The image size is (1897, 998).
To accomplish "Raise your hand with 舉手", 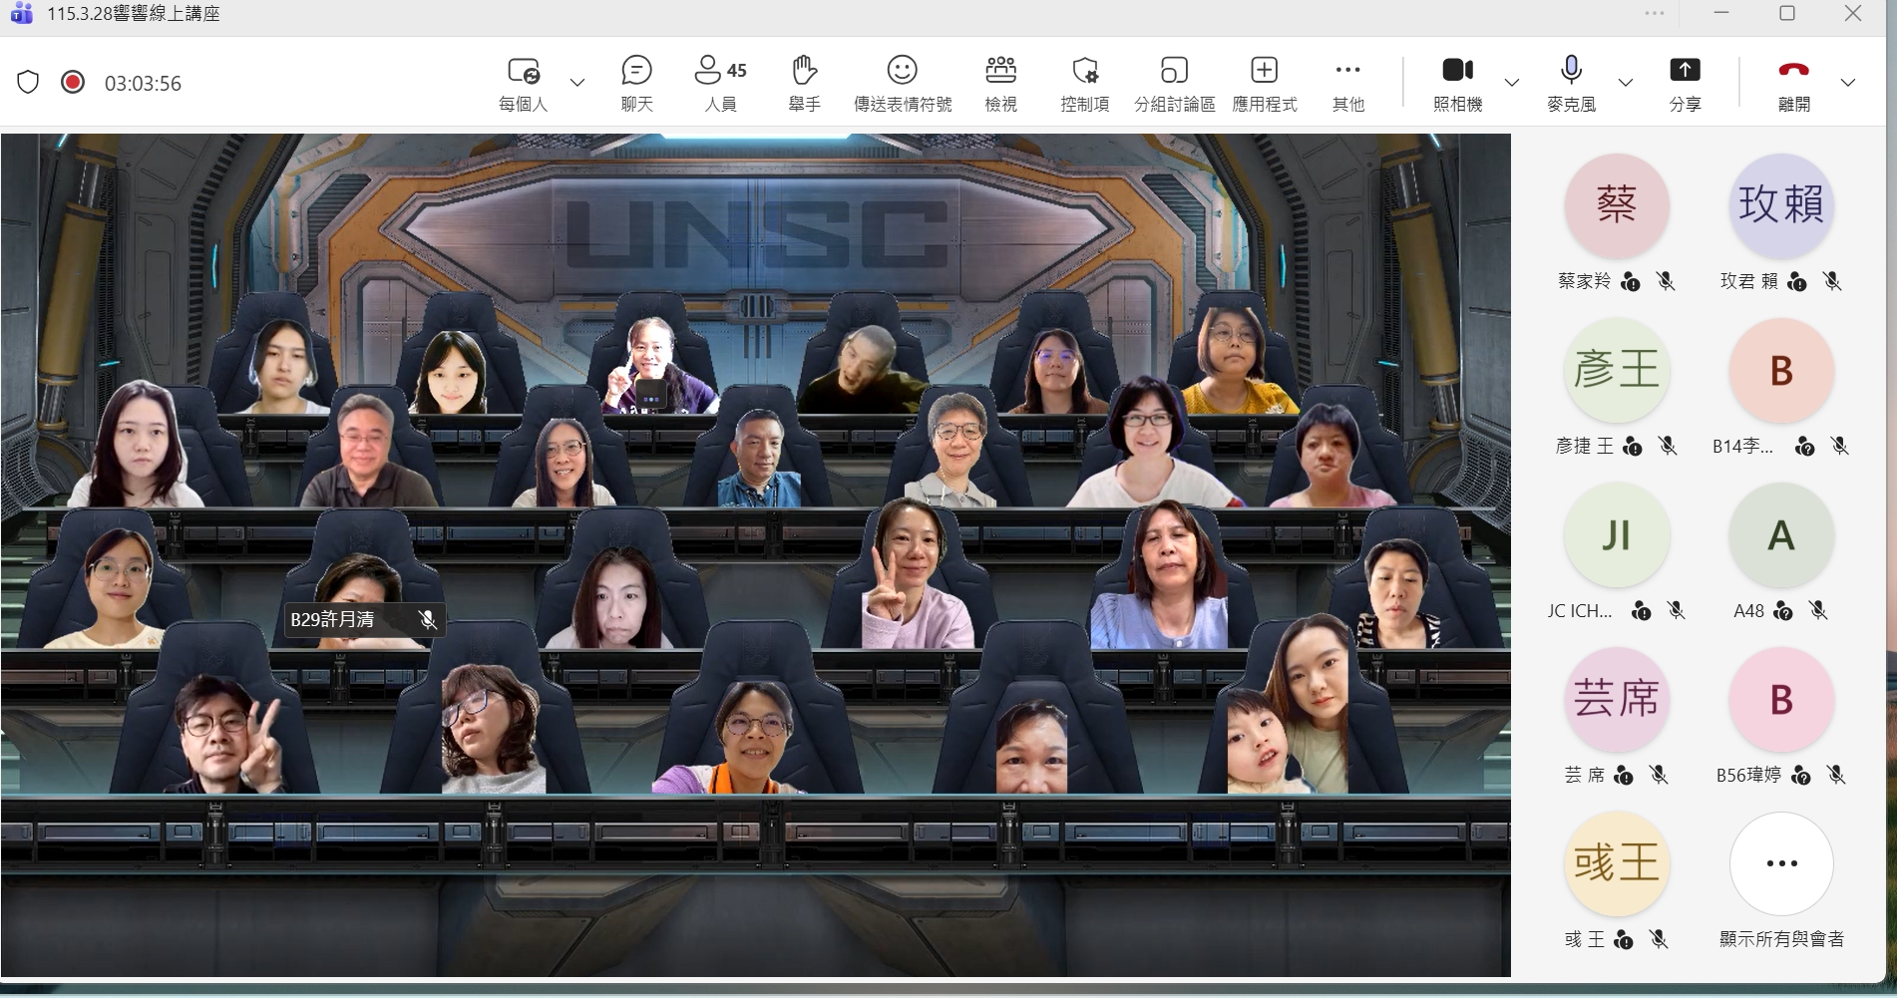I will [x=804, y=83].
